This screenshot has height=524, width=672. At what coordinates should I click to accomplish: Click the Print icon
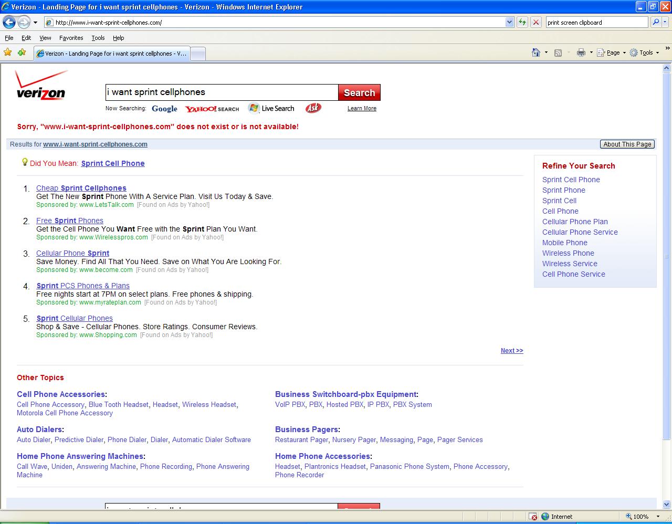tap(581, 53)
